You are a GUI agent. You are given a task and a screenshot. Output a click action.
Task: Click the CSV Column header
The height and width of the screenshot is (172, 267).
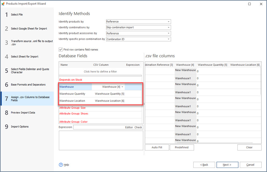tap(101, 65)
